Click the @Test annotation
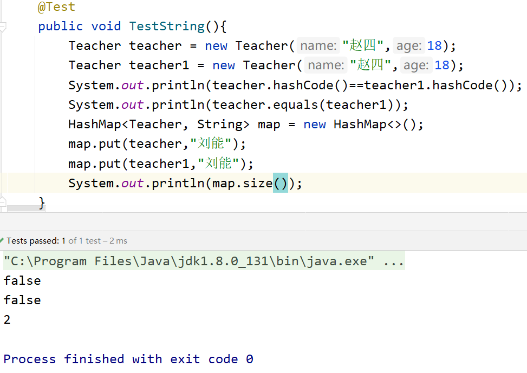 point(56,6)
